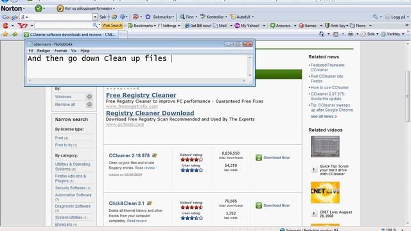Filter by Free to try license

coord(64,145)
